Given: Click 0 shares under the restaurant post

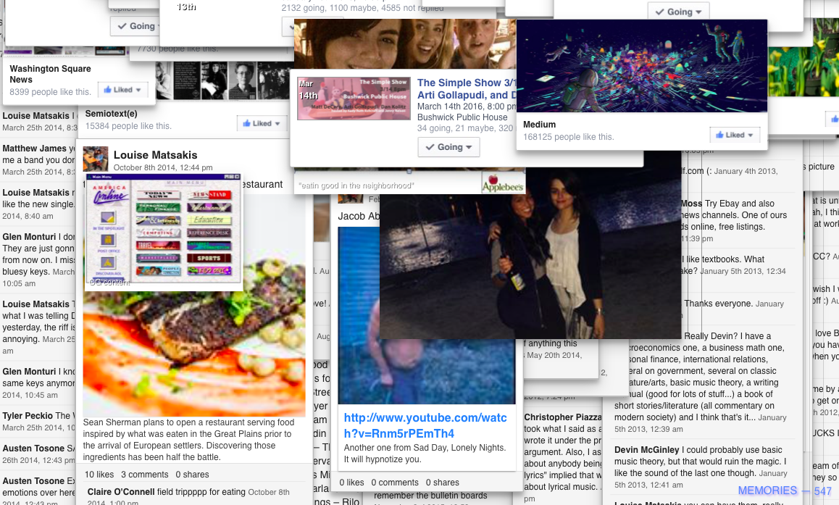Looking at the screenshot, I should tap(192, 475).
